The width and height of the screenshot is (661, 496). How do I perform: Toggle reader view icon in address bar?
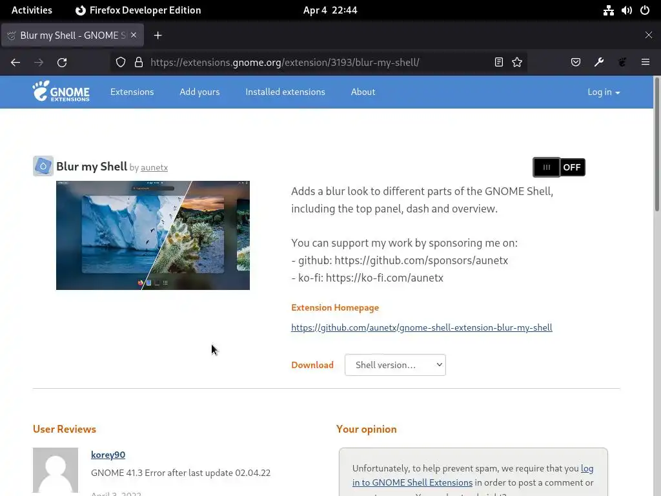499,63
